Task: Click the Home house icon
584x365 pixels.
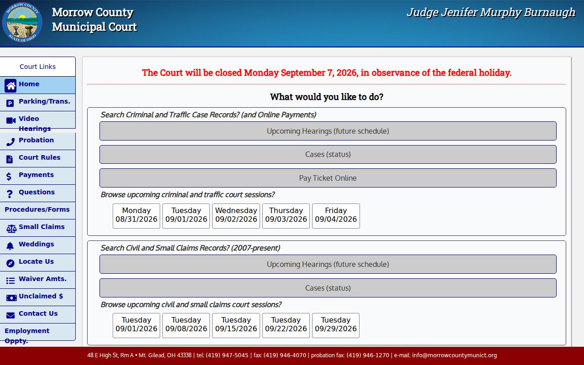Action: click(x=10, y=86)
